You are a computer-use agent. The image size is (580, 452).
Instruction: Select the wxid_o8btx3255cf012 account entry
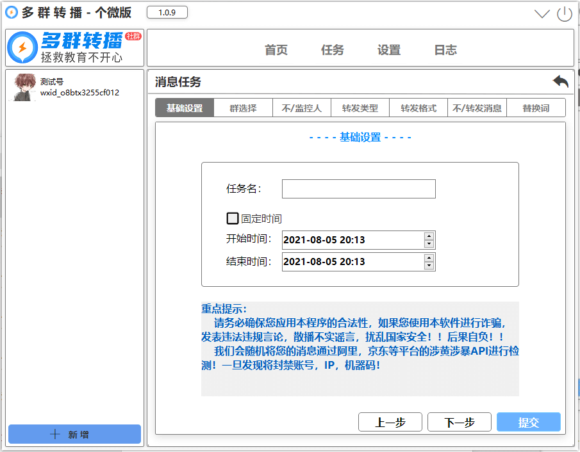click(79, 92)
